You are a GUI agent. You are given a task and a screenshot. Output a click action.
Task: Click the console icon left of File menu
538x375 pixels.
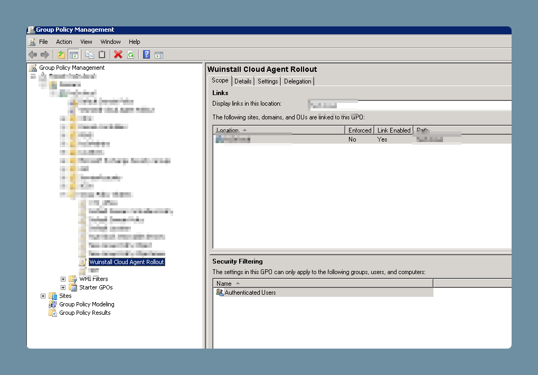[32, 42]
